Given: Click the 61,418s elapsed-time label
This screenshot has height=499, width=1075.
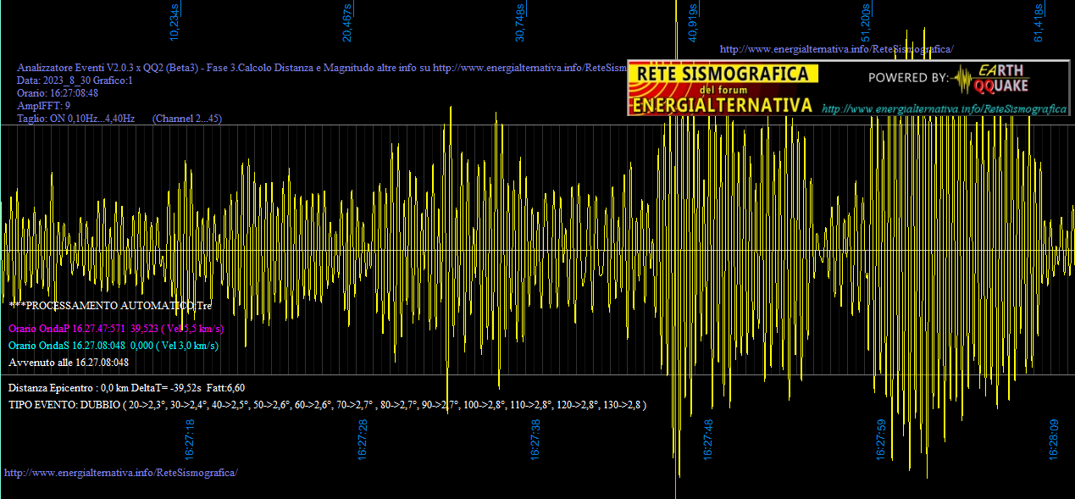Looking at the screenshot, I should pyautogui.click(x=1039, y=23).
